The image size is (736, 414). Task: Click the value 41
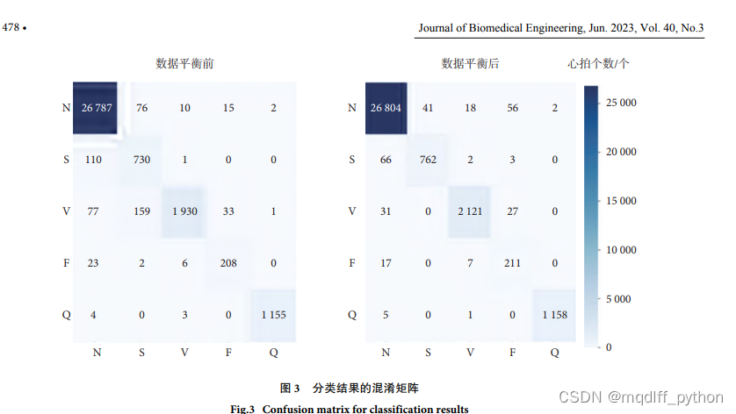tap(428, 108)
